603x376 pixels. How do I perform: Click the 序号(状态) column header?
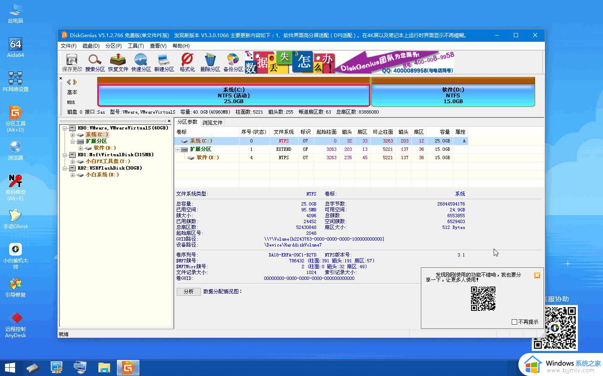[254, 132]
